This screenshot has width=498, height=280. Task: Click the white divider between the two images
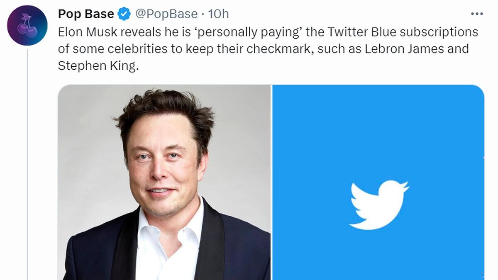click(x=271, y=183)
